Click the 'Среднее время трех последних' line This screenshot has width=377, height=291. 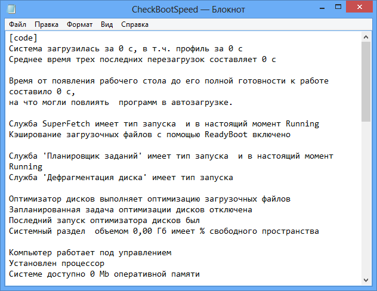pyautogui.click(x=143, y=60)
